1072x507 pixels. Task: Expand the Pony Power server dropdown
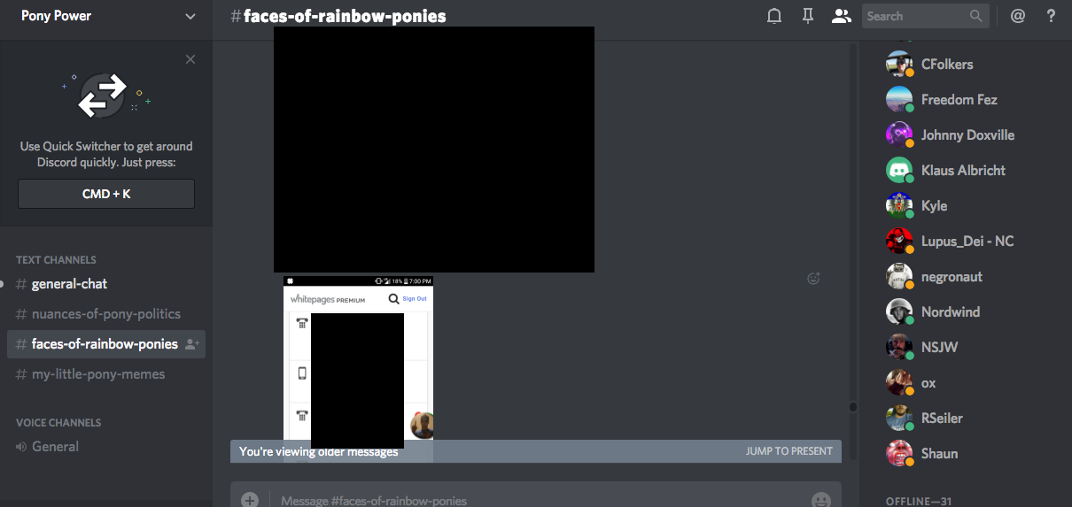pos(190,16)
